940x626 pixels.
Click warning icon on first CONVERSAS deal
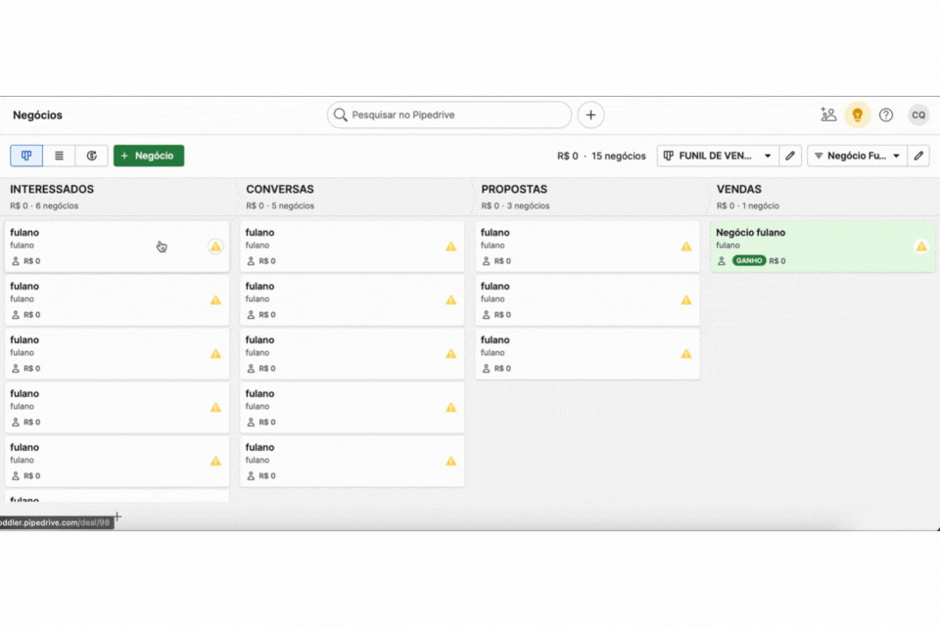450,246
